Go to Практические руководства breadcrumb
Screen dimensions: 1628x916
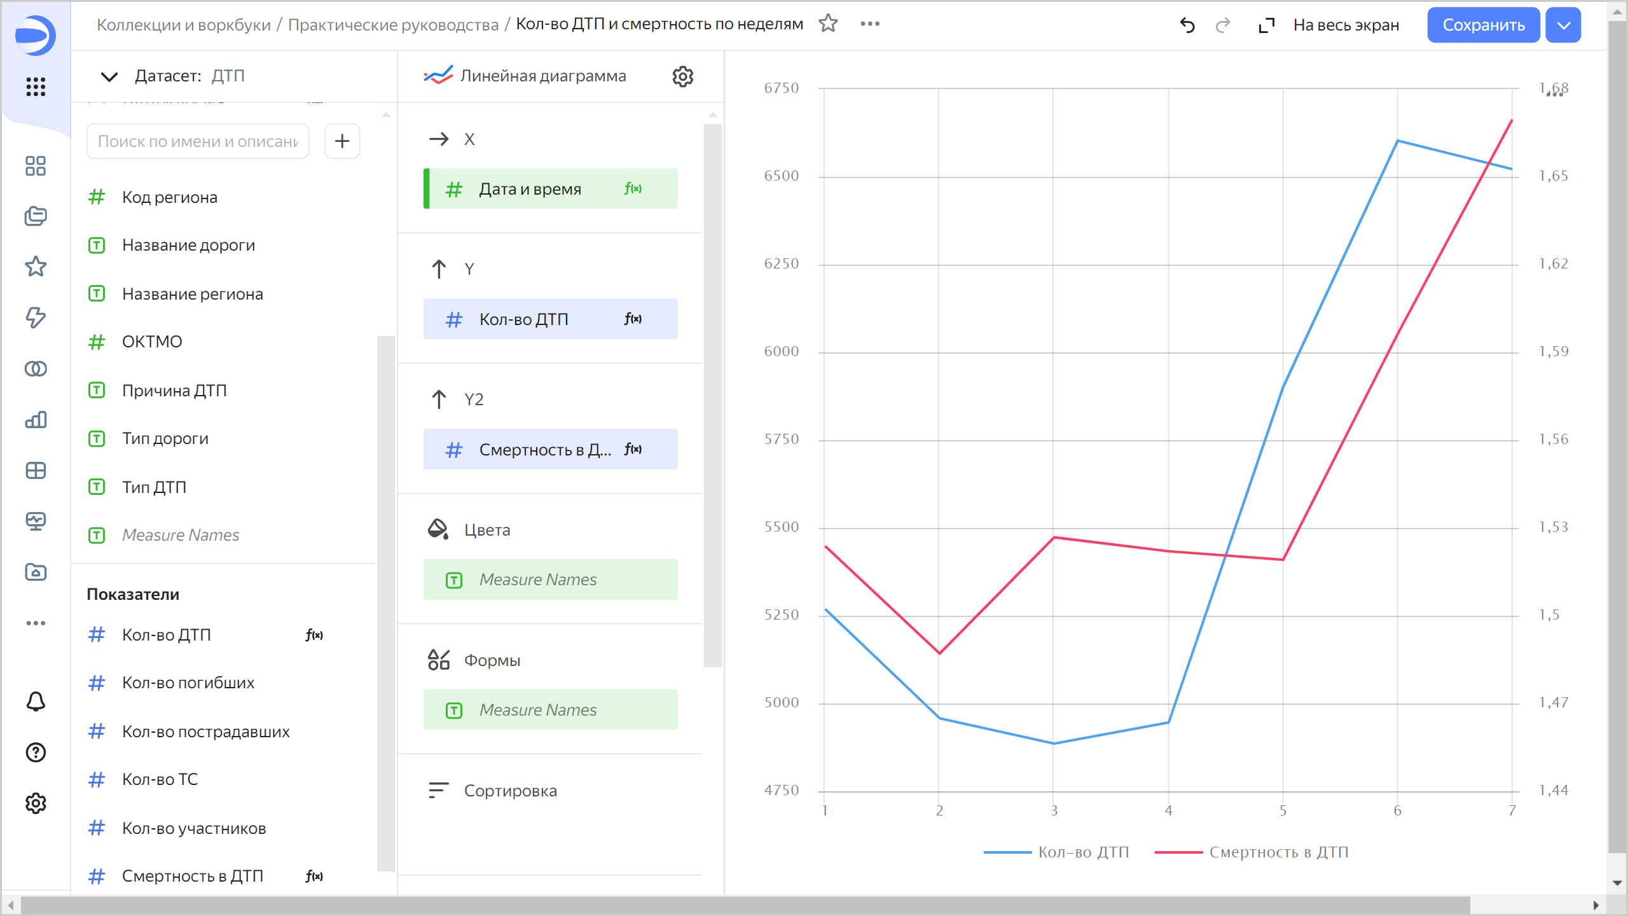coord(393,25)
